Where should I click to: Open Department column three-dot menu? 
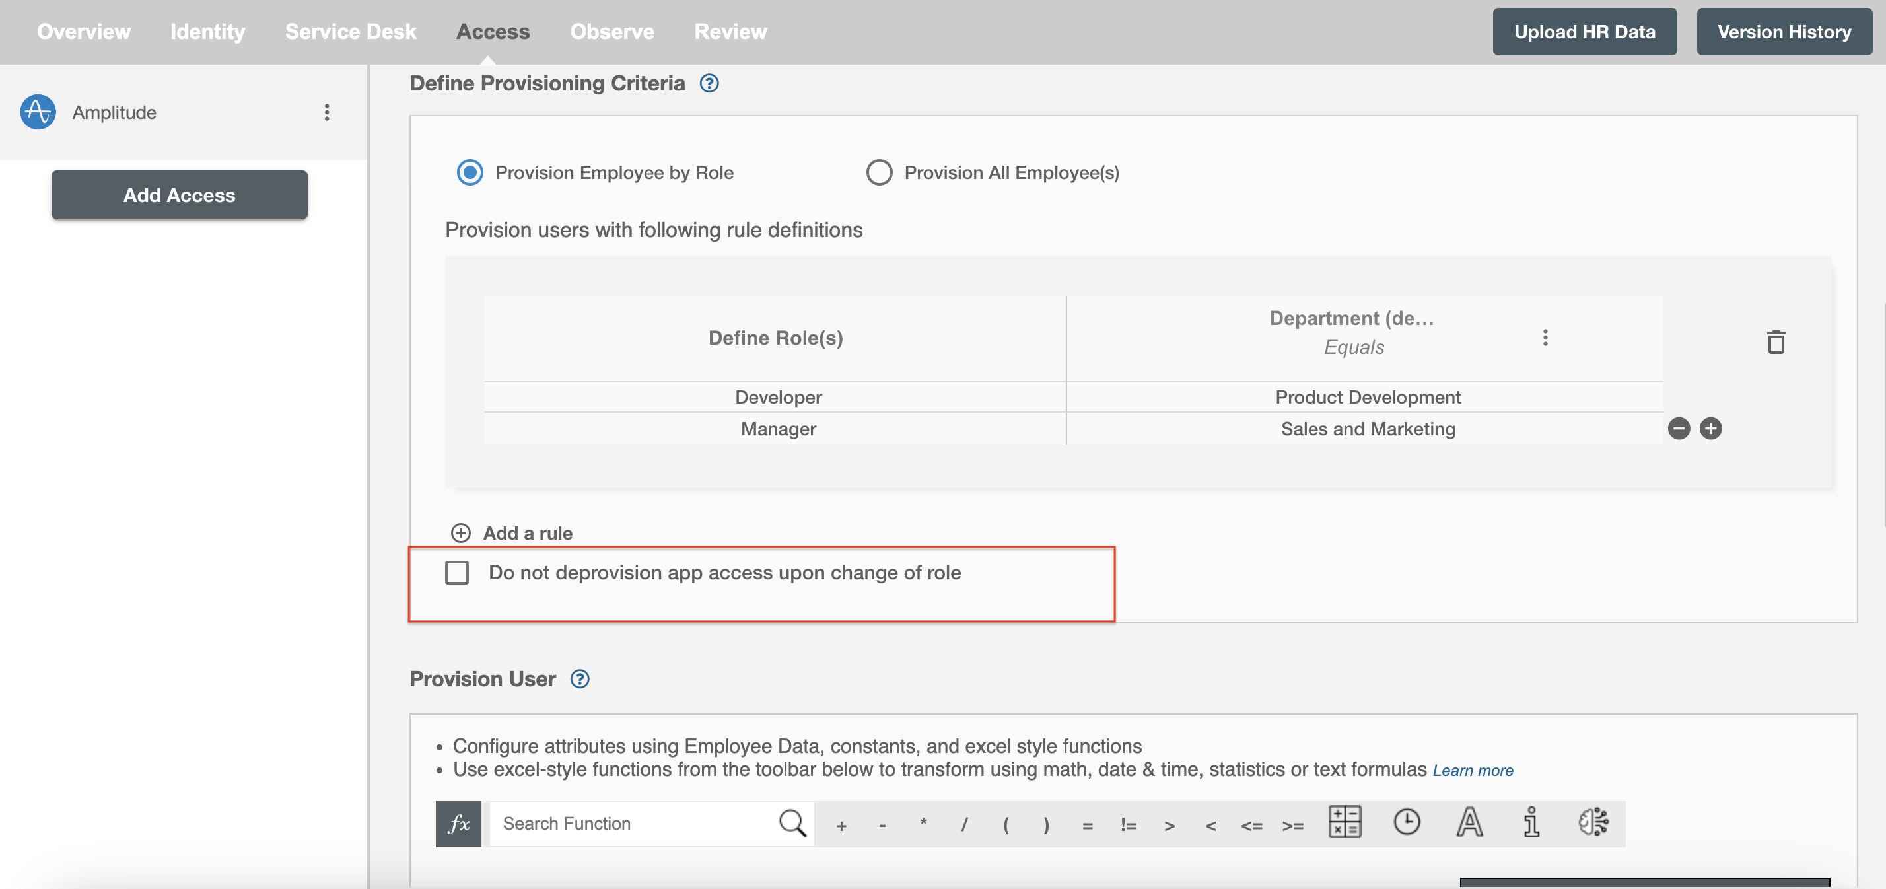[1545, 337]
